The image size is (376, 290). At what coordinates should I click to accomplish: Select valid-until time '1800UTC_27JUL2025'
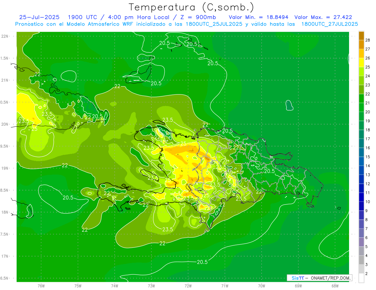click(x=330, y=24)
